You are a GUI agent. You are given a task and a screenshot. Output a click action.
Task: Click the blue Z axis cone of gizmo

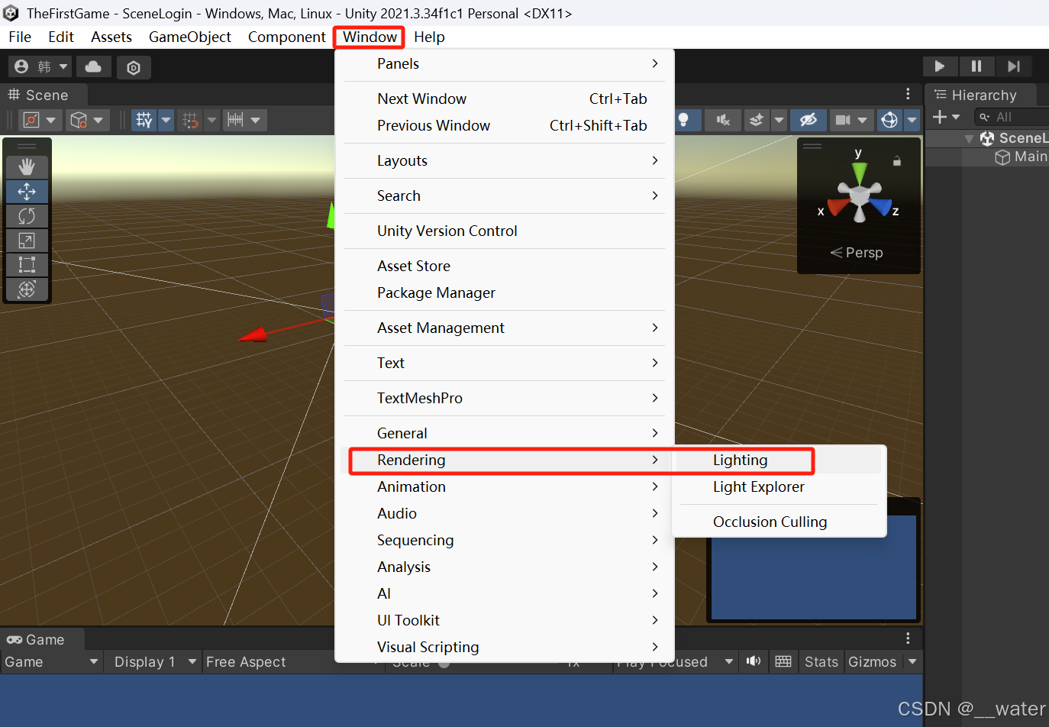pyautogui.click(x=881, y=206)
